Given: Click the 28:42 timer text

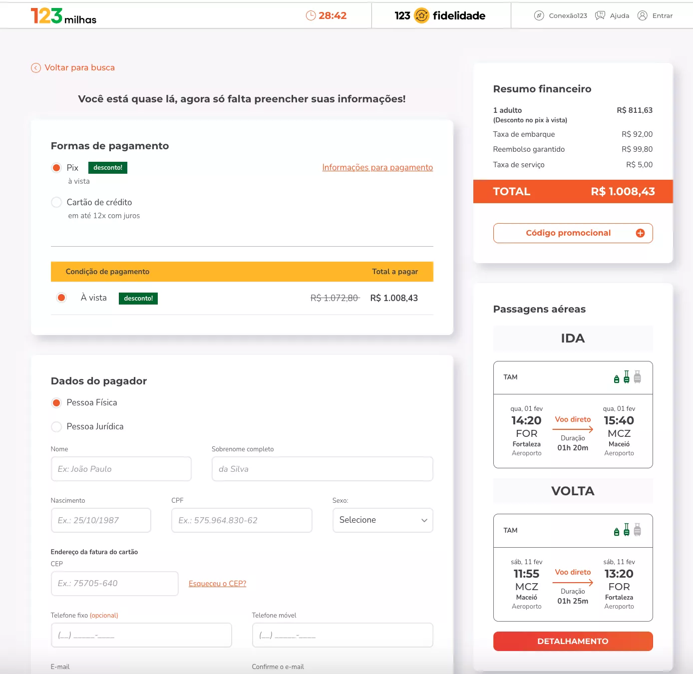Looking at the screenshot, I should coord(333,15).
